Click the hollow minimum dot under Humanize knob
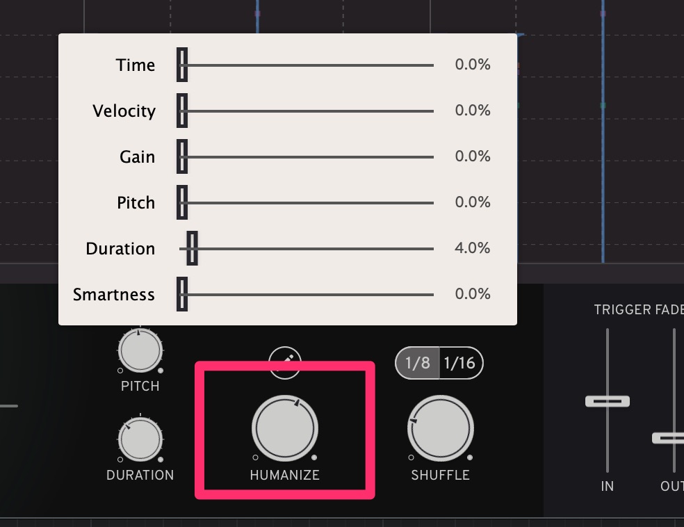Viewport: 684px width, 527px height. point(256,457)
